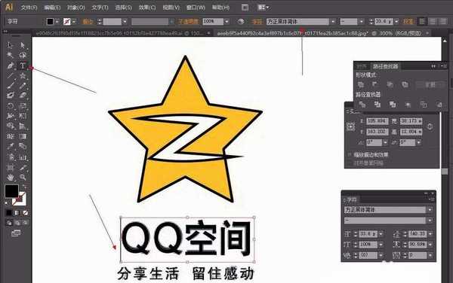Open the fill color dropdown arrow in control bar

coord(57,22)
